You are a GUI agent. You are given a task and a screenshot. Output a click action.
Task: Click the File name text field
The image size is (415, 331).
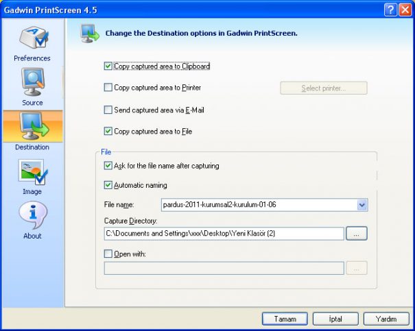(x=259, y=205)
